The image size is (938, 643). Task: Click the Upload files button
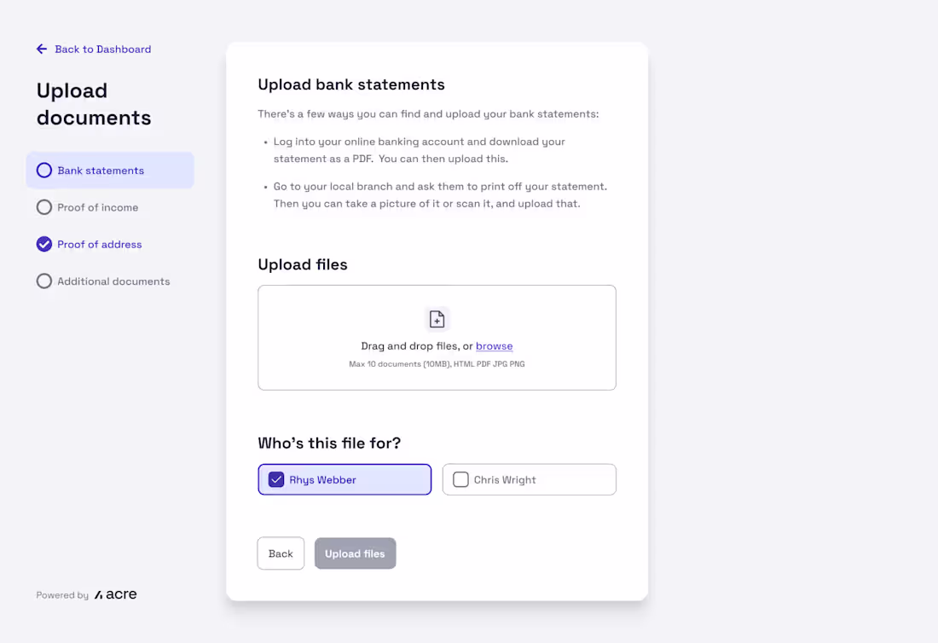coord(355,553)
